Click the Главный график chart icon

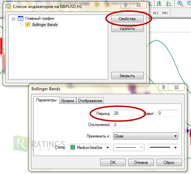20,18
